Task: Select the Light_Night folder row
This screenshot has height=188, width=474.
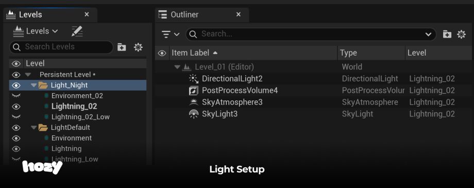Action: [x=78, y=85]
